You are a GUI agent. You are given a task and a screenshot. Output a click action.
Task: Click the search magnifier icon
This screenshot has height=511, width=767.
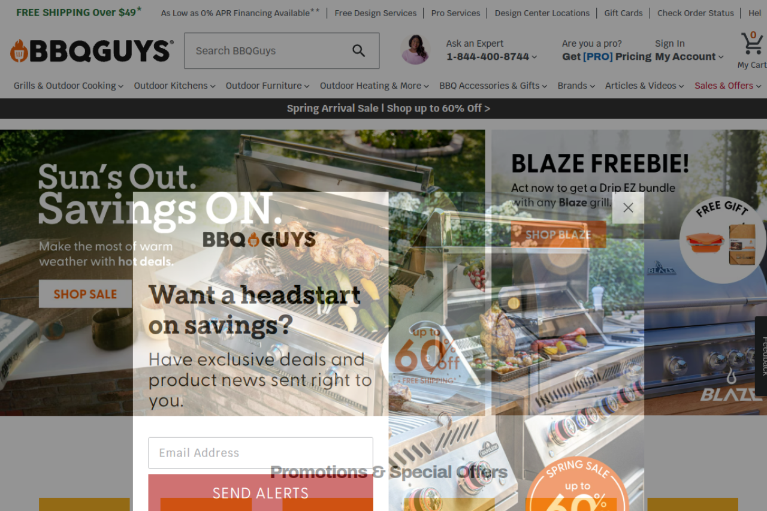(358, 51)
